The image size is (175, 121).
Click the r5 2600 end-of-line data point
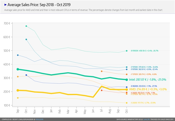pyautogui.click(x=127, y=103)
